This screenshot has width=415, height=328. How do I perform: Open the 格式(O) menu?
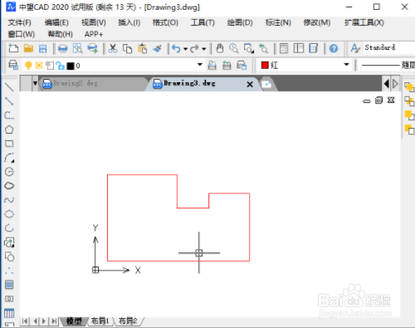click(x=165, y=22)
